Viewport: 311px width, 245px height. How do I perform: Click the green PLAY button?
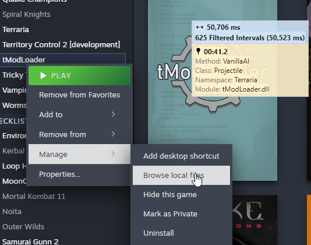click(x=79, y=75)
